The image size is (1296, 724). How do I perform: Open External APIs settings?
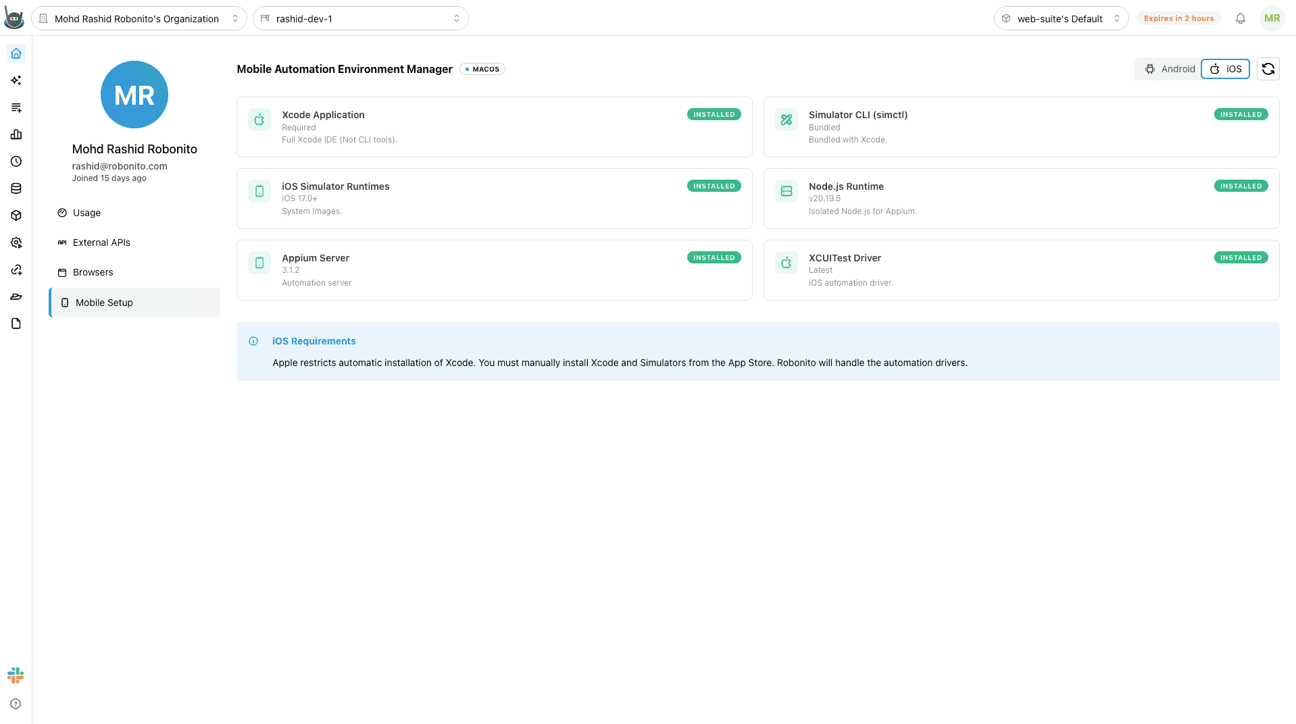pyautogui.click(x=134, y=242)
